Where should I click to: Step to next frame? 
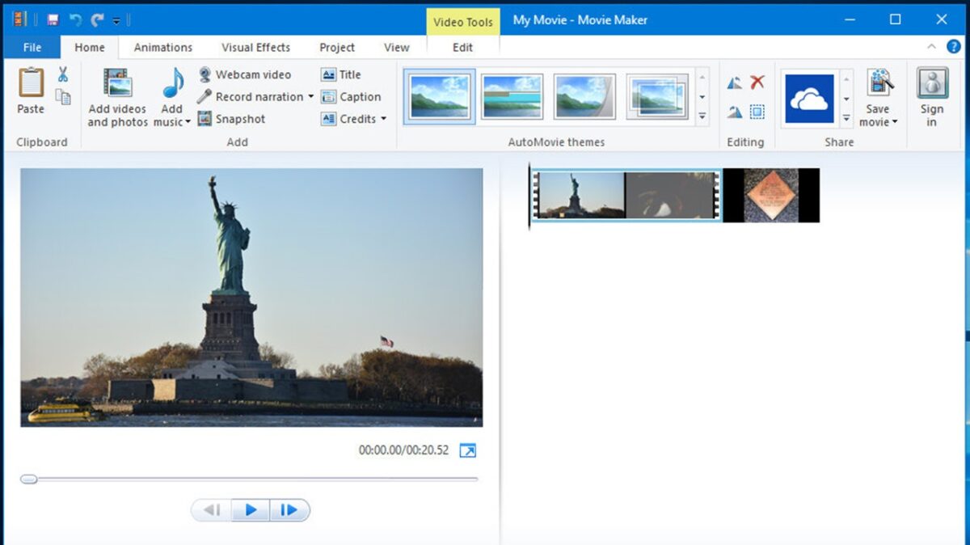point(289,510)
